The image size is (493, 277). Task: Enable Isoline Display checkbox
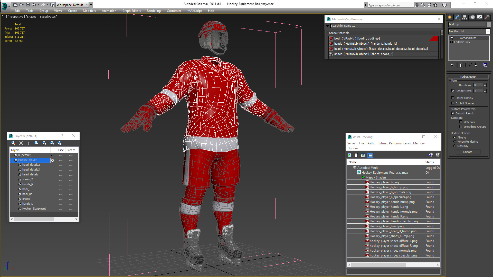[453, 98]
